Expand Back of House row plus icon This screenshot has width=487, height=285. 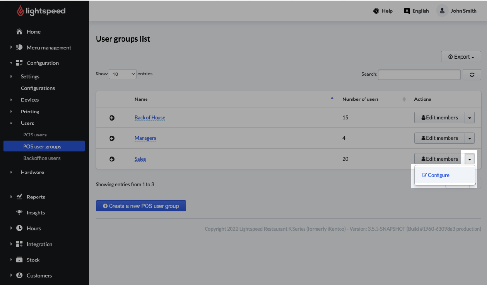pyautogui.click(x=112, y=118)
